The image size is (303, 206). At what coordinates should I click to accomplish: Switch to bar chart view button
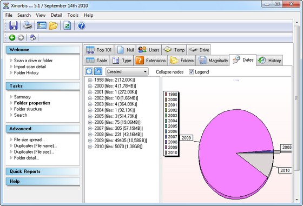(x=98, y=71)
